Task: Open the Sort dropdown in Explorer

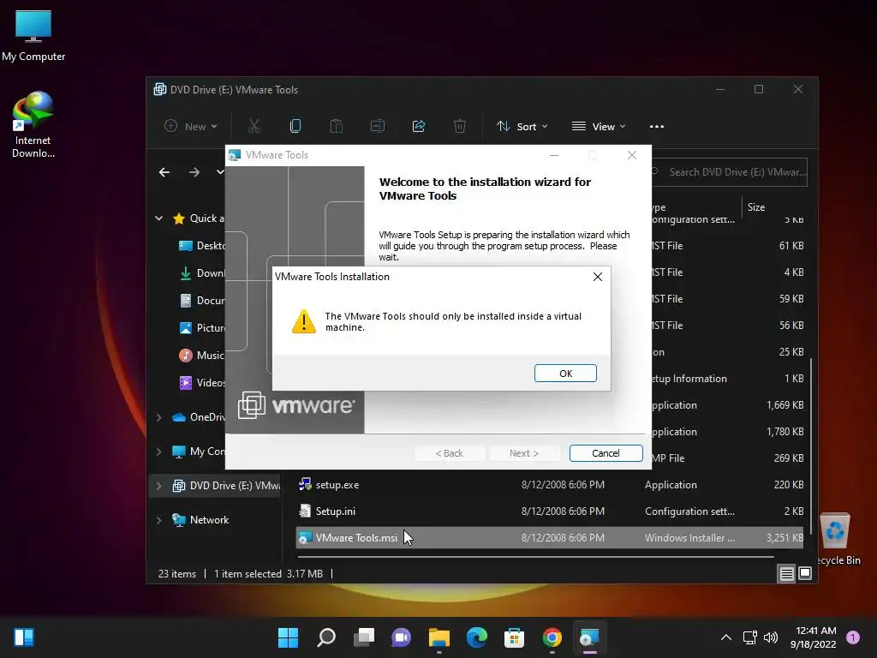Action: coord(522,127)
